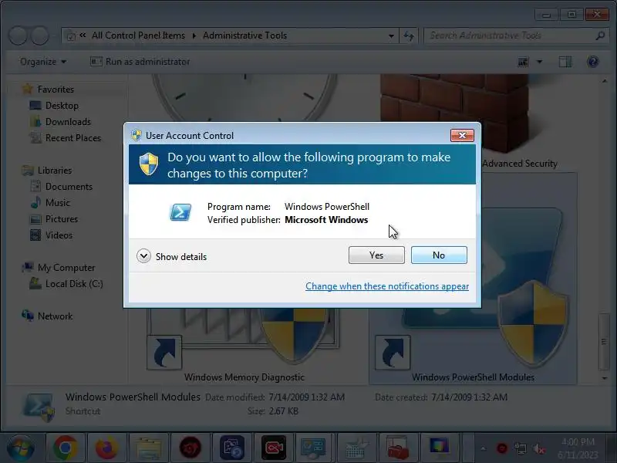This screenshot has width=617, height=463.
Task: Click 'Windows PowerShell' program name text
Action: (327, 207)
